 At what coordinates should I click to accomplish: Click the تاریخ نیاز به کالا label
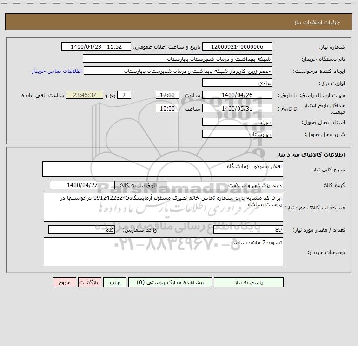point(139,186)
